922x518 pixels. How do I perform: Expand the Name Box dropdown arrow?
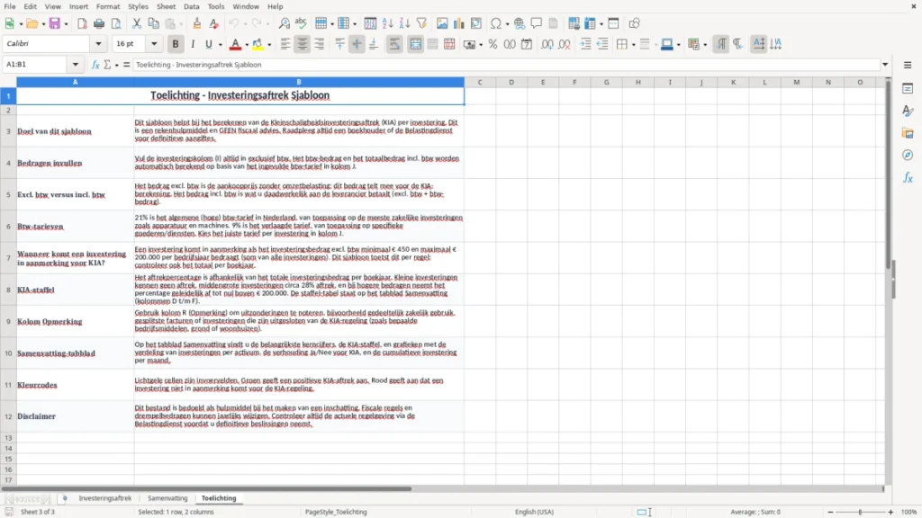[x=76, y=65]
